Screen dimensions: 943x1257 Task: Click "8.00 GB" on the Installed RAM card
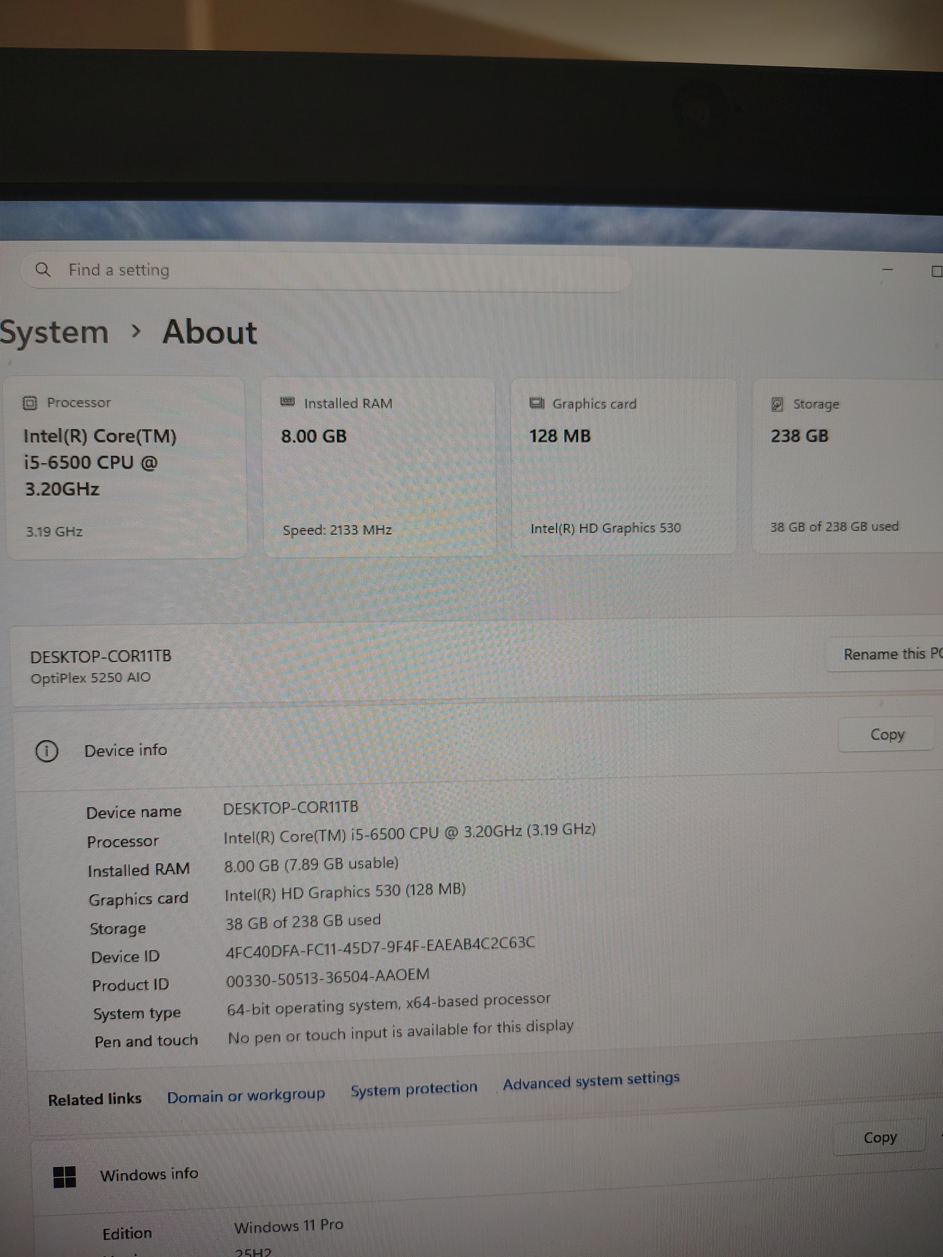(x=314, y=436)
